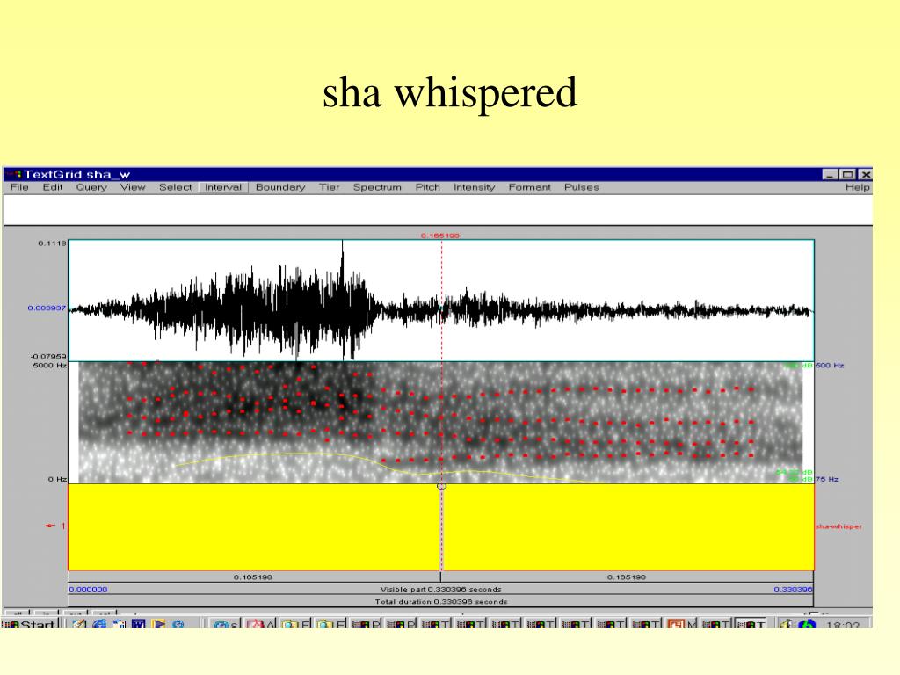Viewport: 900px width, 675px height.
Task: Click the Total duration 0.330396 seconds bar
Action: pos(441,601)
